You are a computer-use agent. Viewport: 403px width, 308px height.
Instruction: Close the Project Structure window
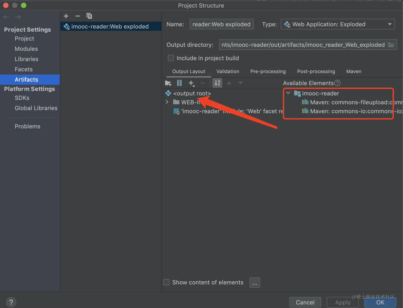coord(6,5)
